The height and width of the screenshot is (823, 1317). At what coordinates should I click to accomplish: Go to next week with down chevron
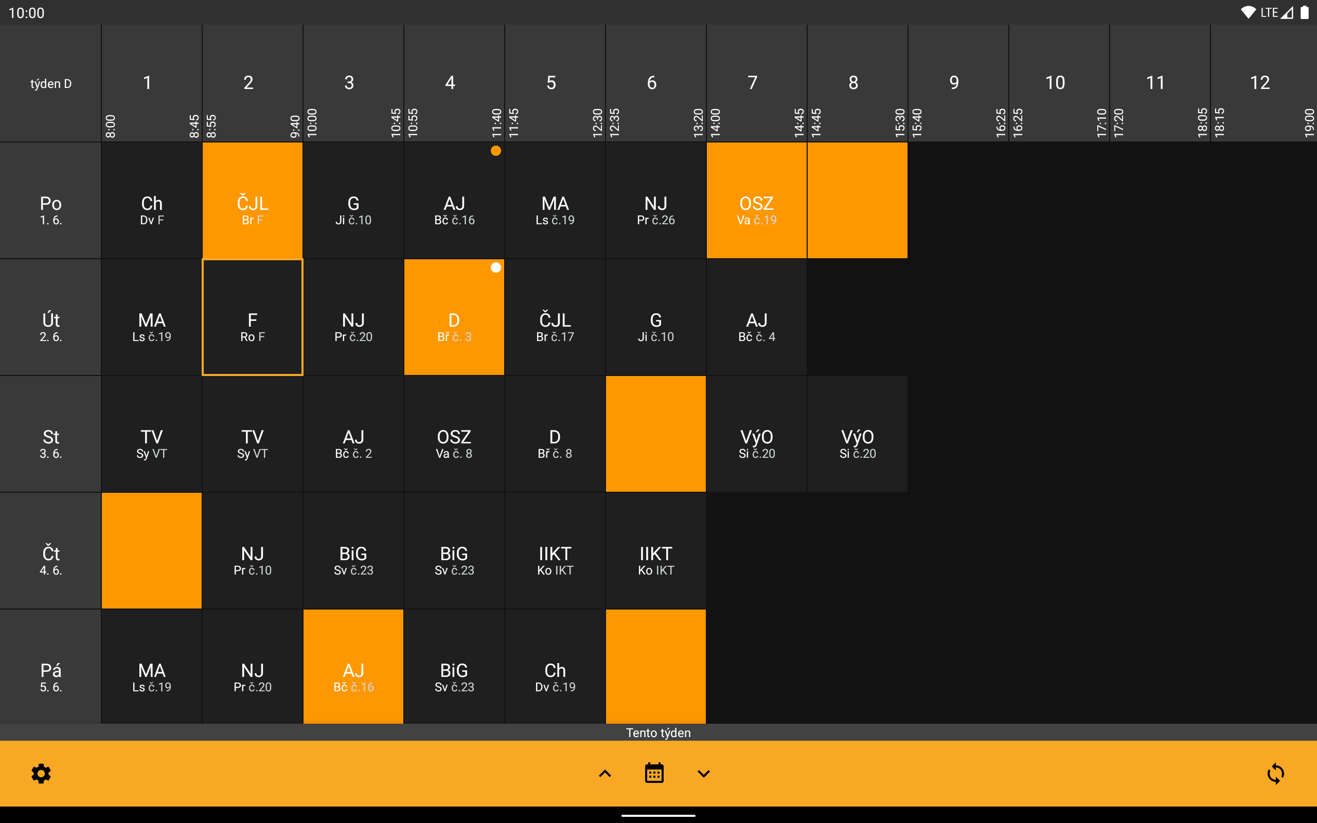click(x=703, y=773)
